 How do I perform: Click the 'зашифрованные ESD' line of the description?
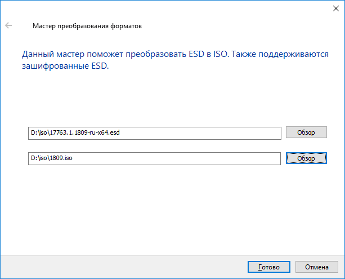64,65
